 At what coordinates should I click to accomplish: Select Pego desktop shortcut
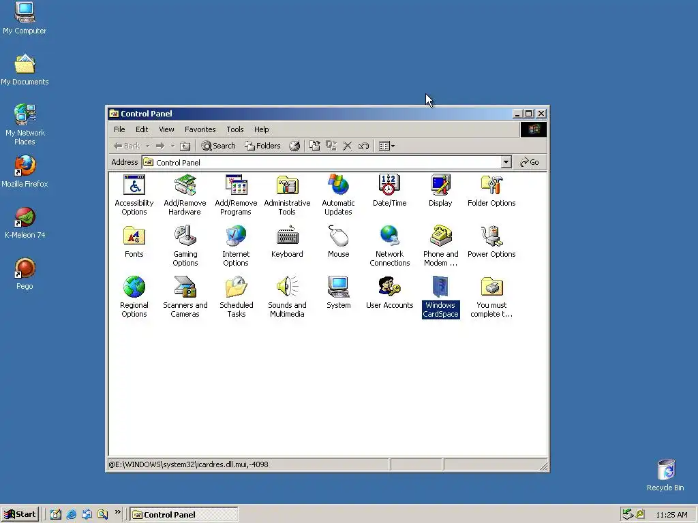click(x=25, y=274)
